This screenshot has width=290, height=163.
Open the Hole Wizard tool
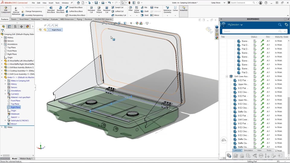[99, 10]
